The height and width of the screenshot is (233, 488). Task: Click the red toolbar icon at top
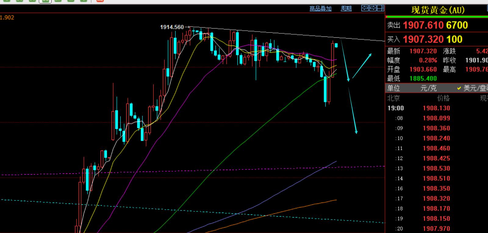(x=100, y=1)
